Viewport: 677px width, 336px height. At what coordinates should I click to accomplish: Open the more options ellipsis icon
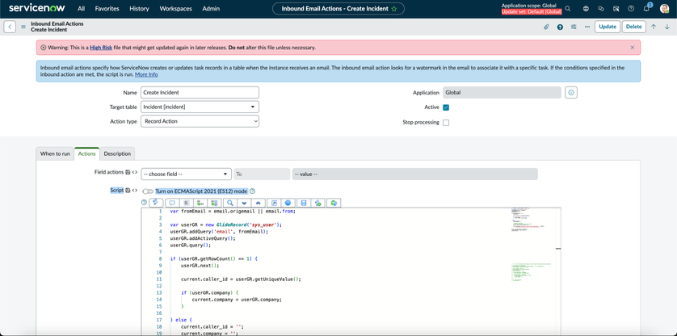(587, 27)
